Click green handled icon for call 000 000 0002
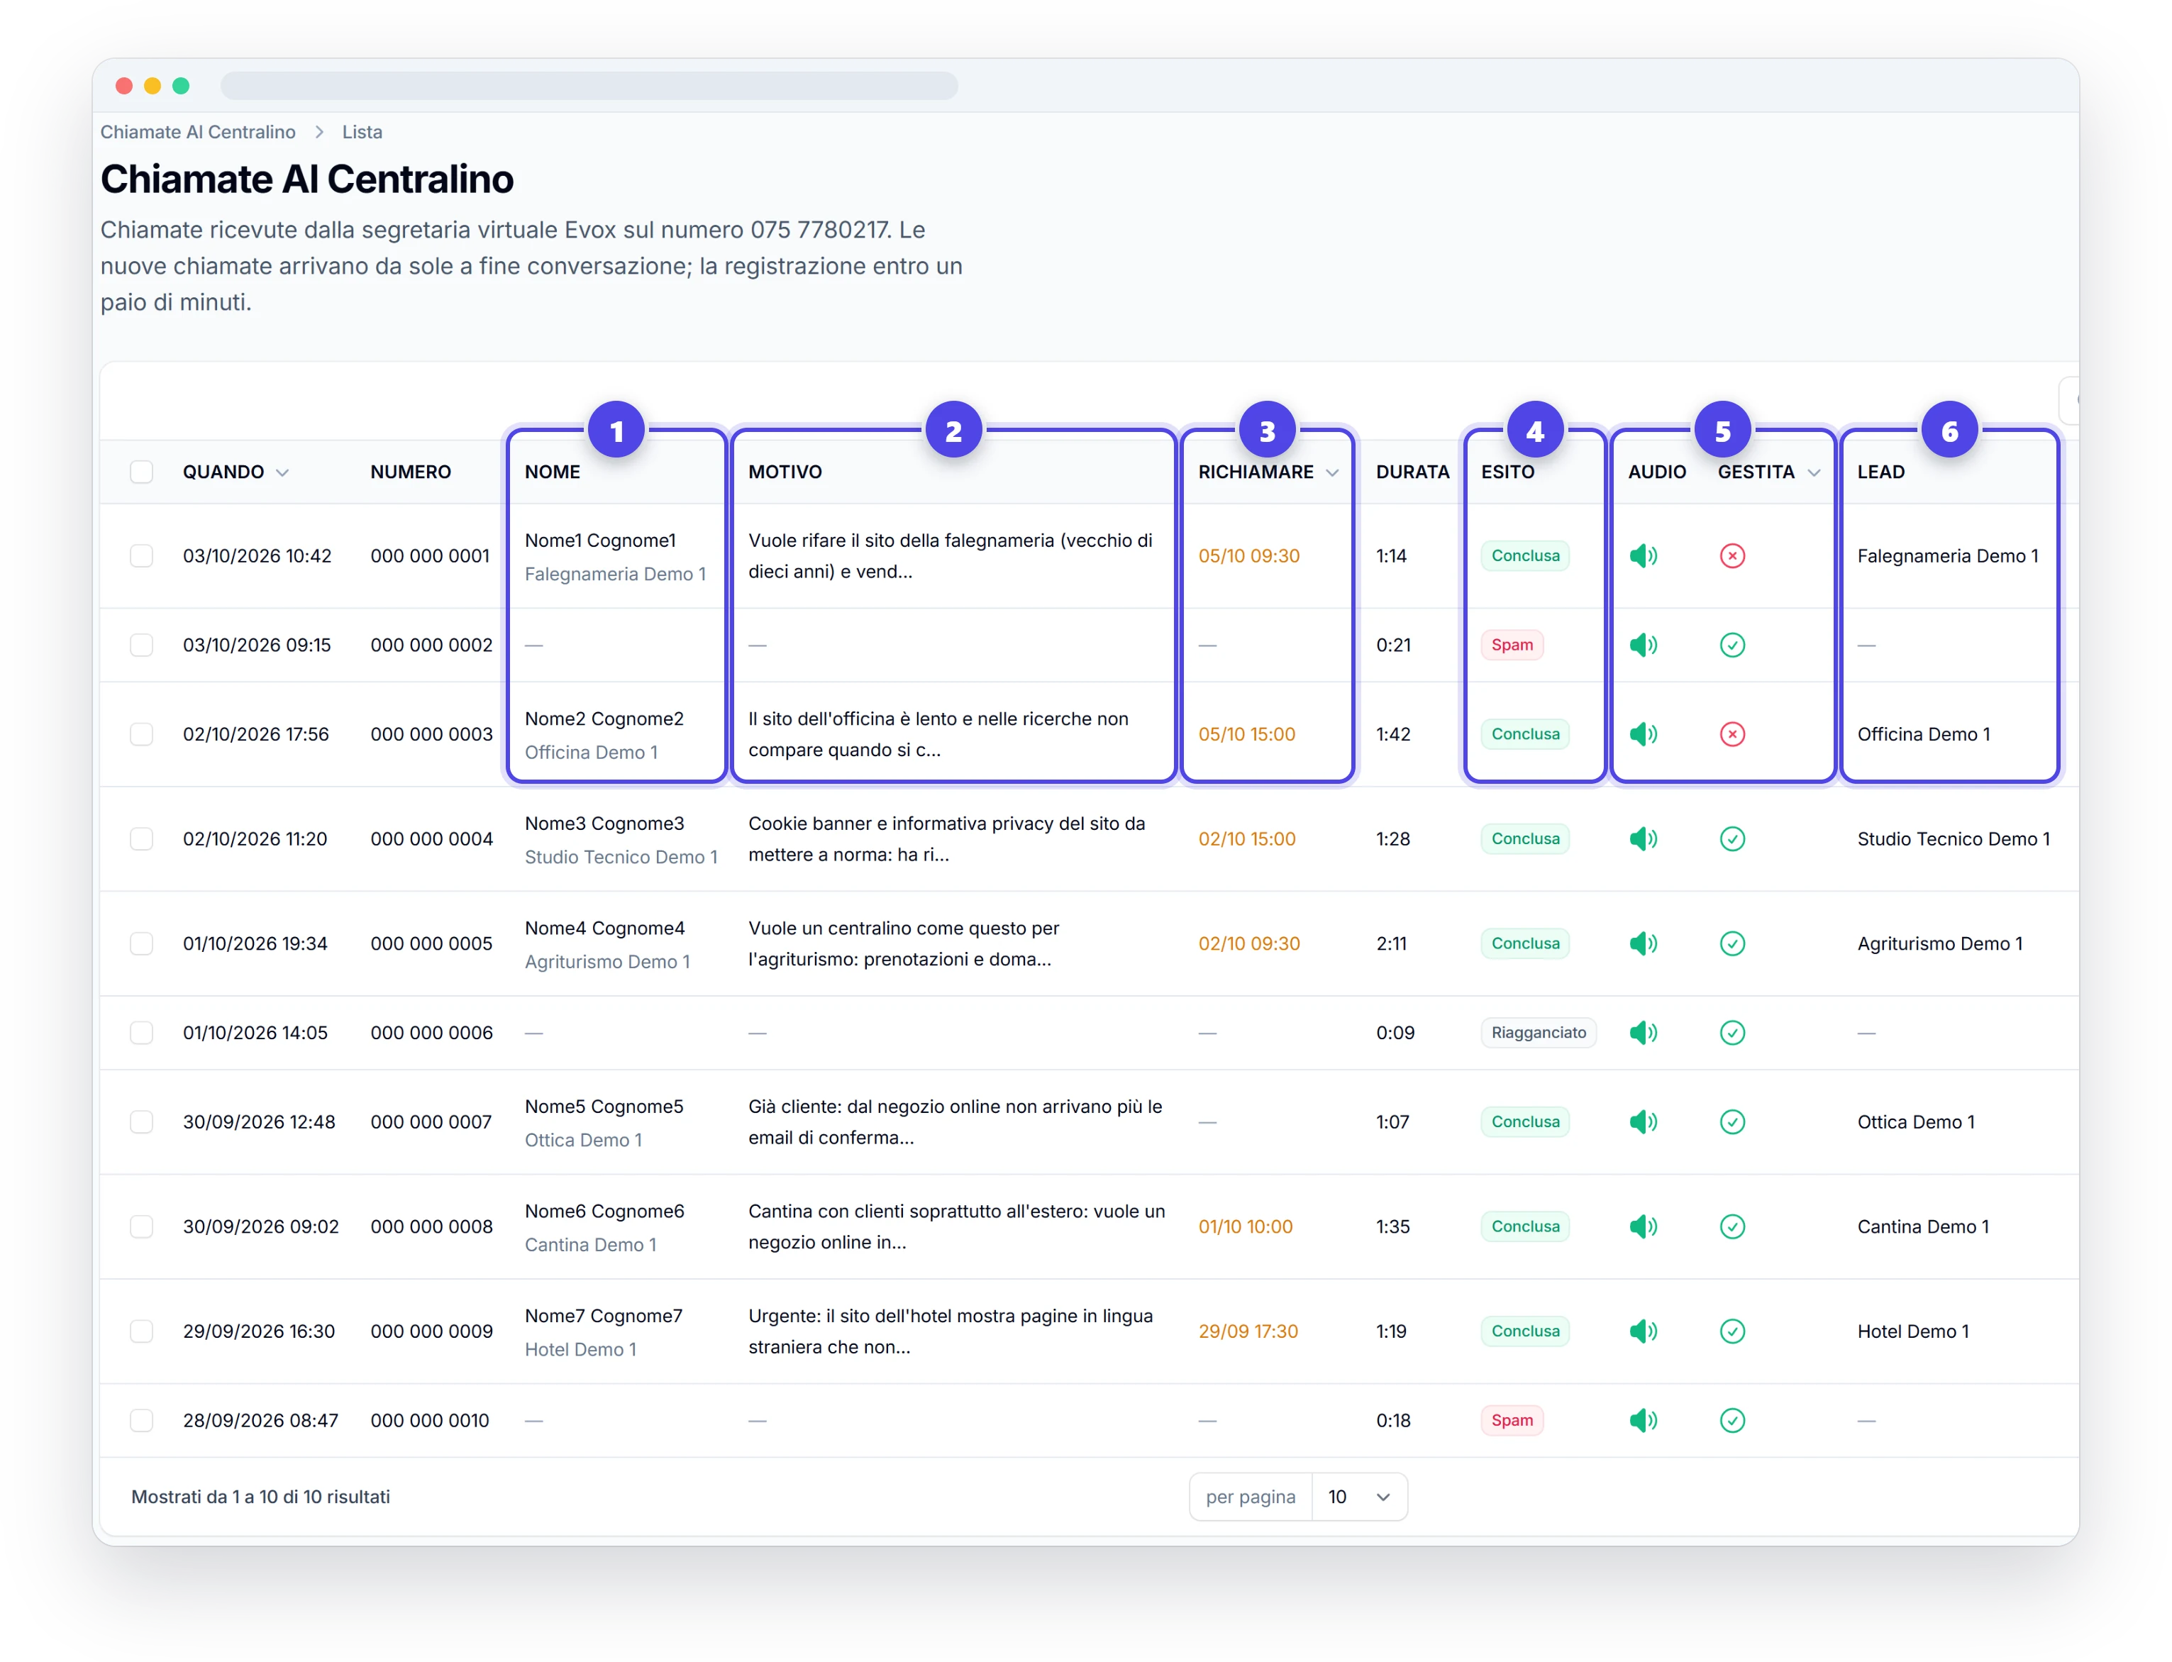This screenshot has height=1662, width=2172. click(x=1732, y=645)
